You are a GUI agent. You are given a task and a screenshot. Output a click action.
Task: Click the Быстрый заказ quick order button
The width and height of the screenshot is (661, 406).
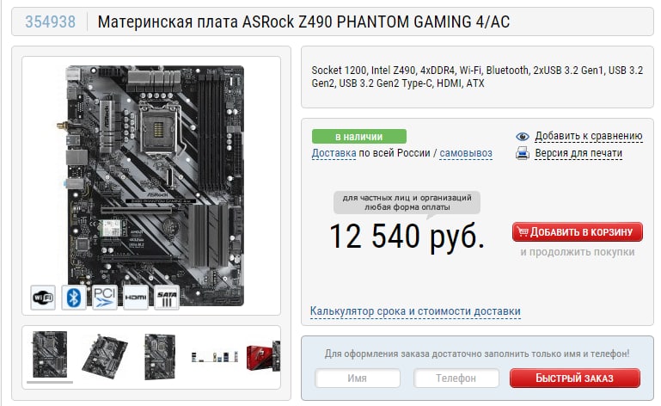(574, 378)
